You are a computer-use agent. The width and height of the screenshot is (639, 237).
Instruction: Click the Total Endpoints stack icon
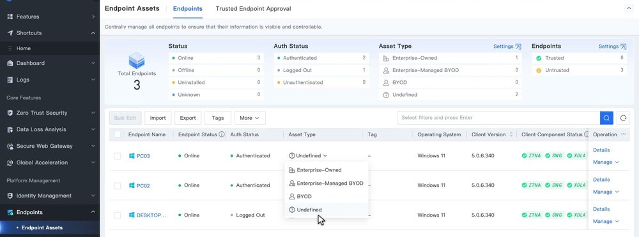137,61
